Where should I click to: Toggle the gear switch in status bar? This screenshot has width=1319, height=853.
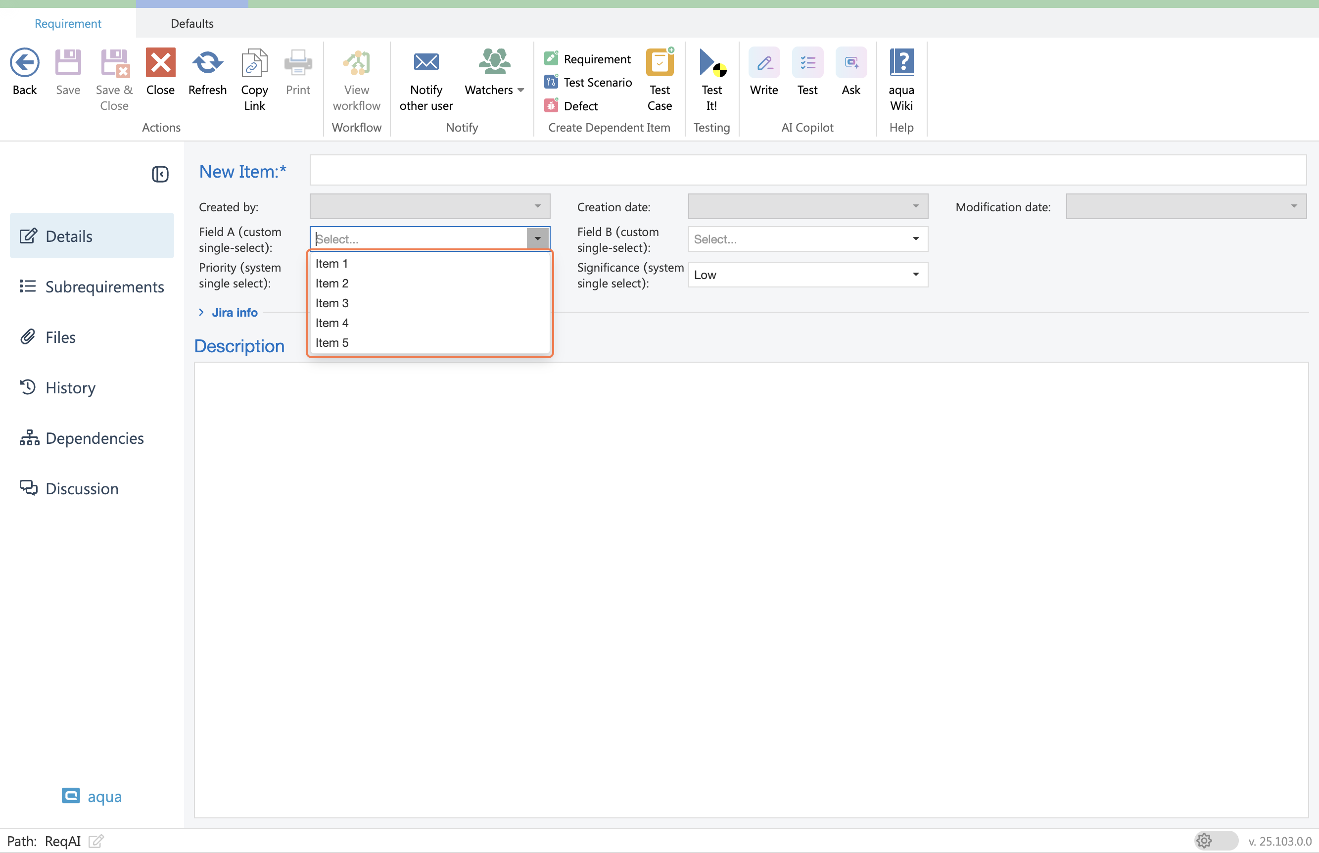[x=1215, y=840]
